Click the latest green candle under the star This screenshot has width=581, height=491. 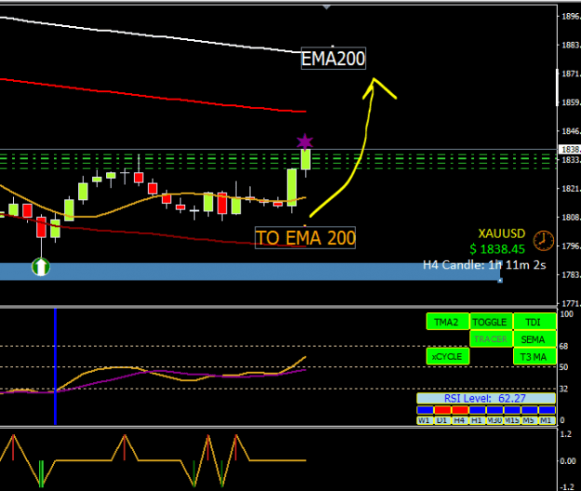305,160
